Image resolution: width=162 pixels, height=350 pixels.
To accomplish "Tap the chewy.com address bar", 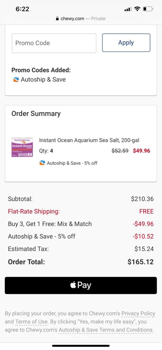I will click(81, 18).
